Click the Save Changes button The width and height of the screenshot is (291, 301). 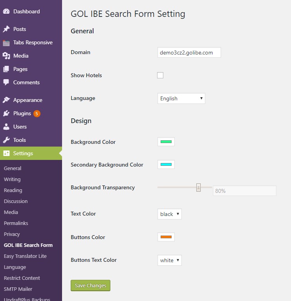pyautogui.click(x=90, y=285)
